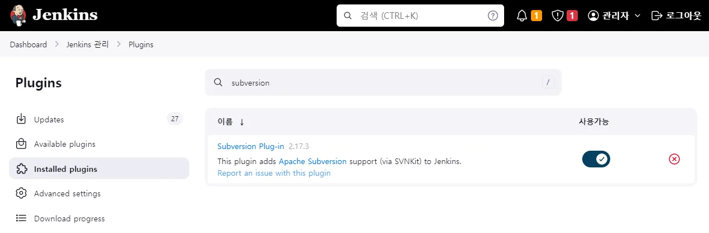
Task: Click Report an issue with this plugin
Action: (x=274, y=173)
